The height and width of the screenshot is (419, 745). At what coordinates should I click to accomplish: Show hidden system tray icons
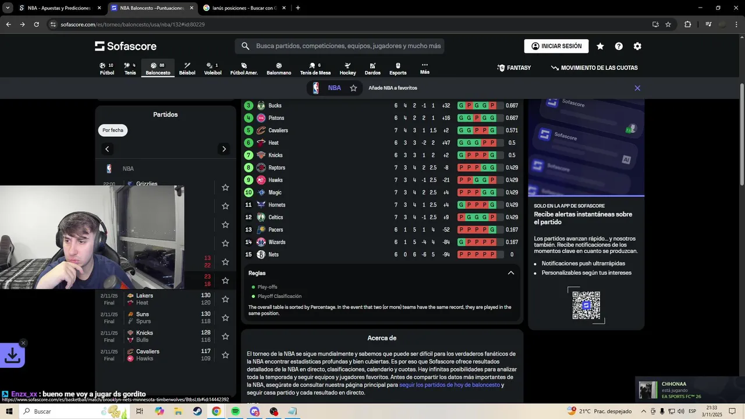[x=643, y=411]
